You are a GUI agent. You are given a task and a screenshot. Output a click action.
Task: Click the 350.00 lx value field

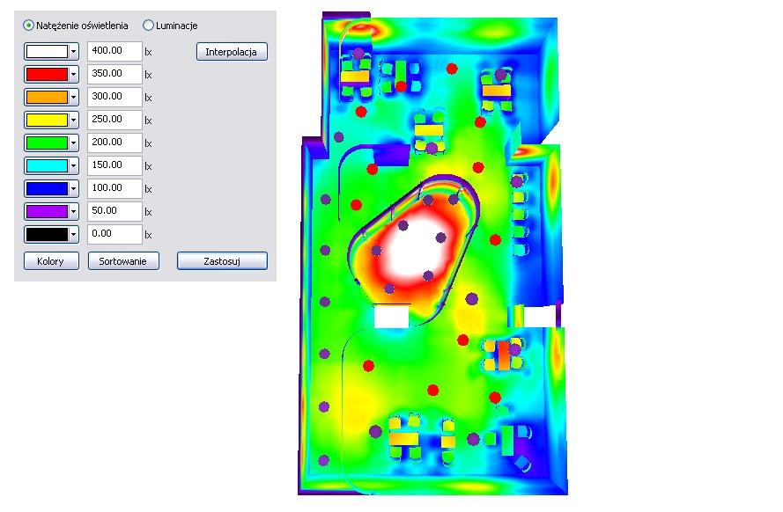pos(114,74)
